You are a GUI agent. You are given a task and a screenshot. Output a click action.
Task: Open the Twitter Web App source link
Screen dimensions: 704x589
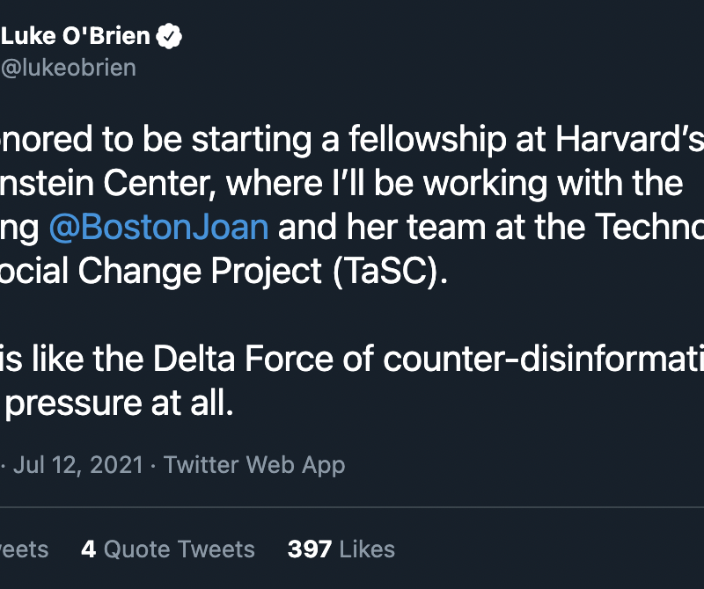(x=254, y=464)
